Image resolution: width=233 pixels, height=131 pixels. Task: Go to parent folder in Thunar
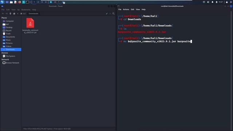tap(10, 13)
